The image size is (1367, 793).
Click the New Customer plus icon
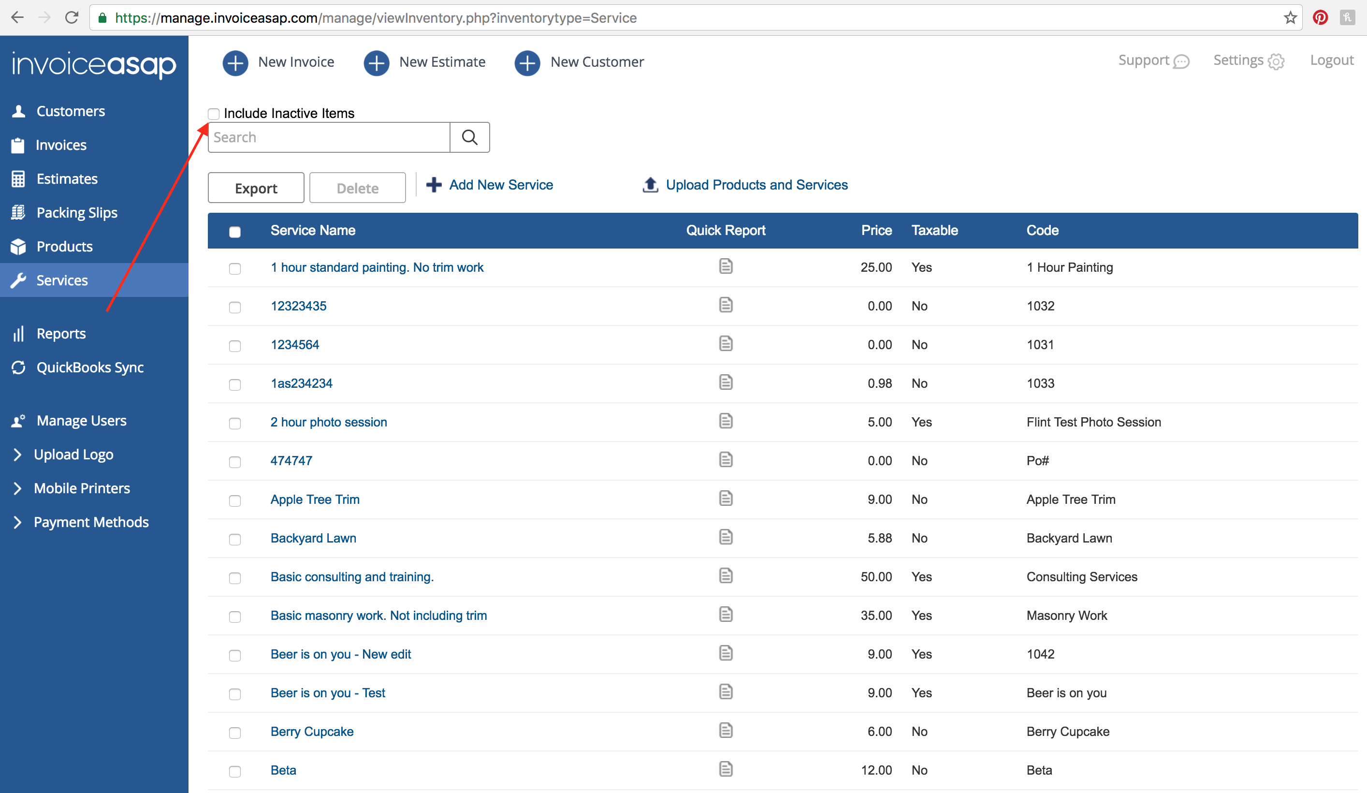click(x=527, y=63)
